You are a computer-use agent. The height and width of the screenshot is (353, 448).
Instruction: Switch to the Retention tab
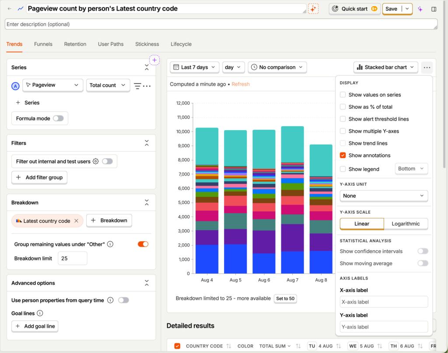tap(75, 44)
